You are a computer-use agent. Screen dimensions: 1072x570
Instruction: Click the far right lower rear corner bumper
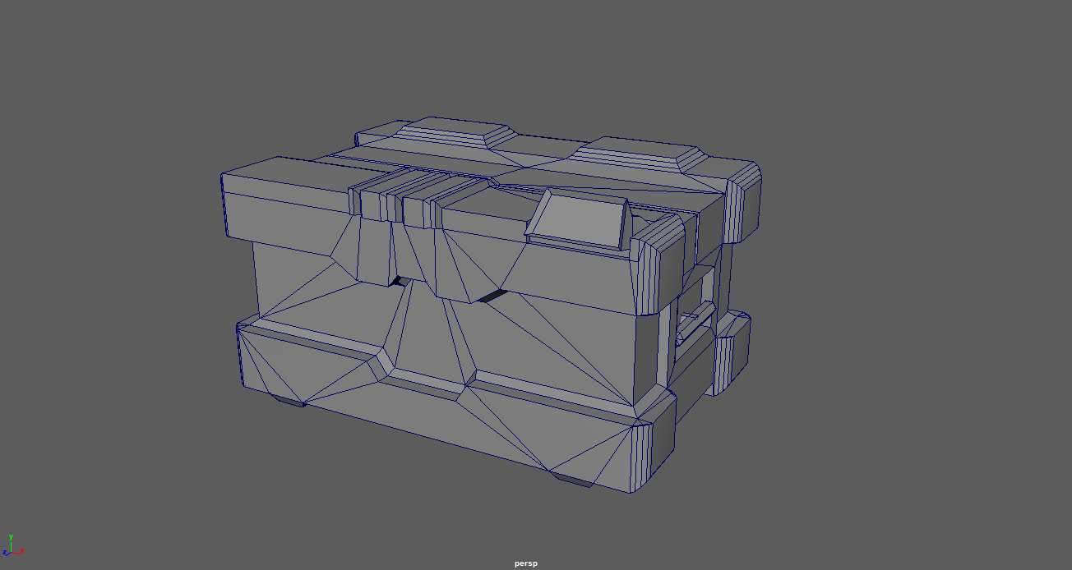(x=732, y=353)
